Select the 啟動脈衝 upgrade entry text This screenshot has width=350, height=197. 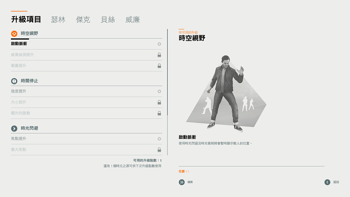tap(19, 44)
